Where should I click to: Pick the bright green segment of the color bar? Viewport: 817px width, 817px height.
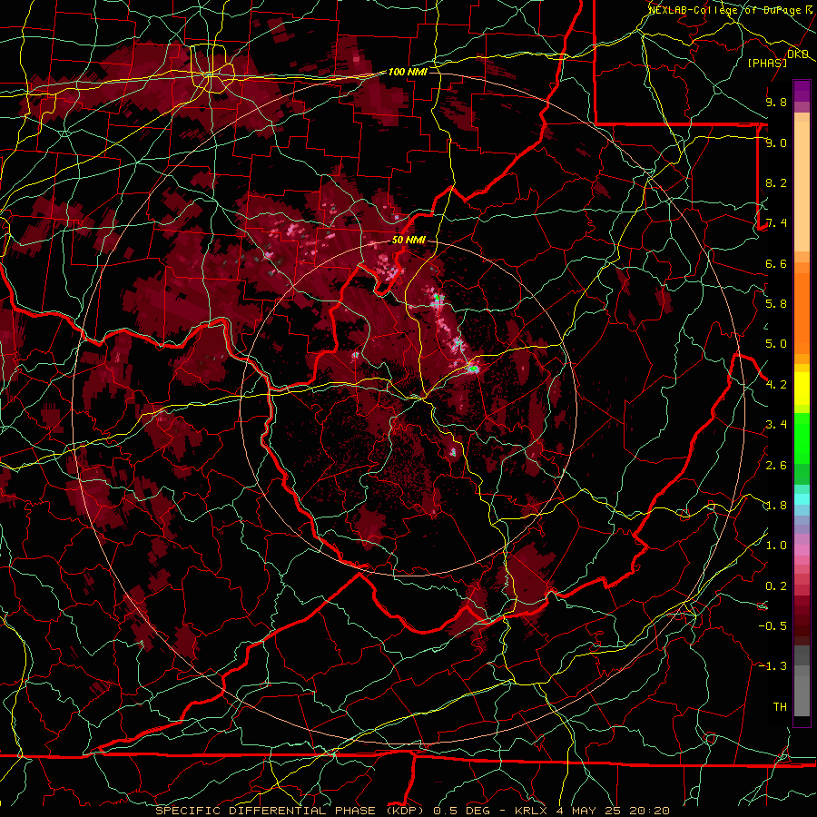click(x=802, y=438)
